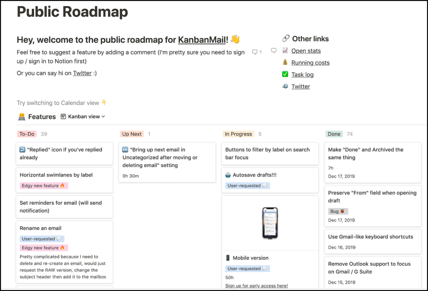Click the fire emoji on Horizontal swimlanes tag
The width and height of the screenshot is (428, 291).
click(x=62, y=185)
